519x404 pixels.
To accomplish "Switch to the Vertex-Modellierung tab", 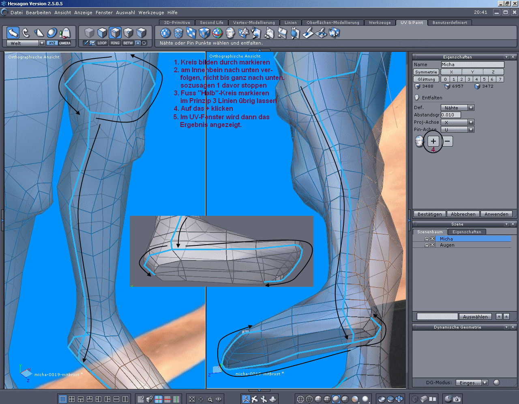I will point(254,23).
